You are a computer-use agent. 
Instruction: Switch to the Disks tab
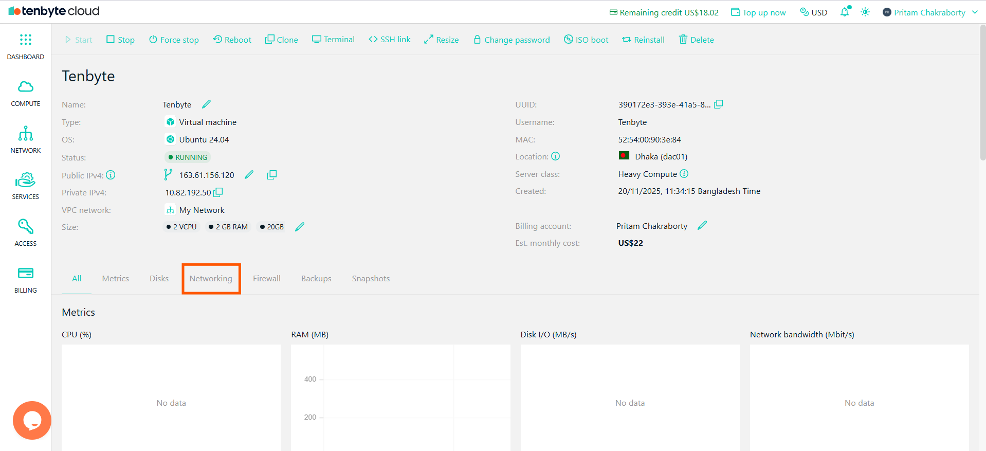159,278
